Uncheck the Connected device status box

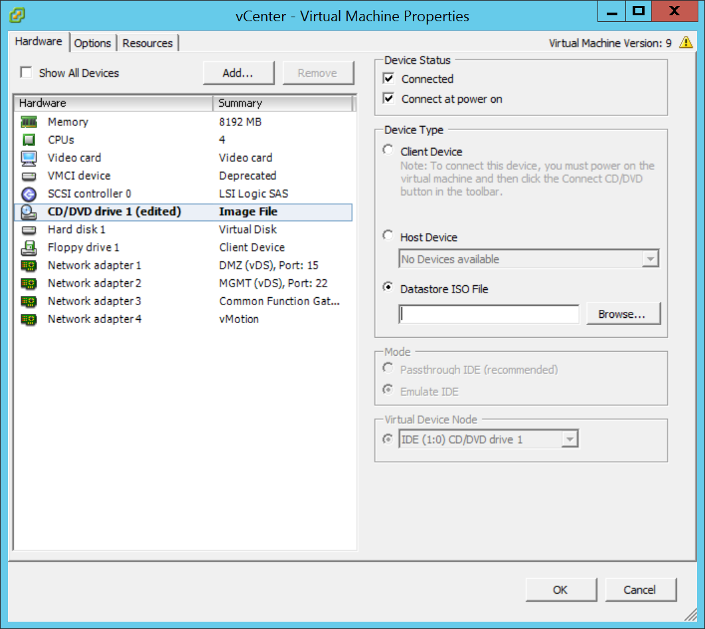point(389,79)
